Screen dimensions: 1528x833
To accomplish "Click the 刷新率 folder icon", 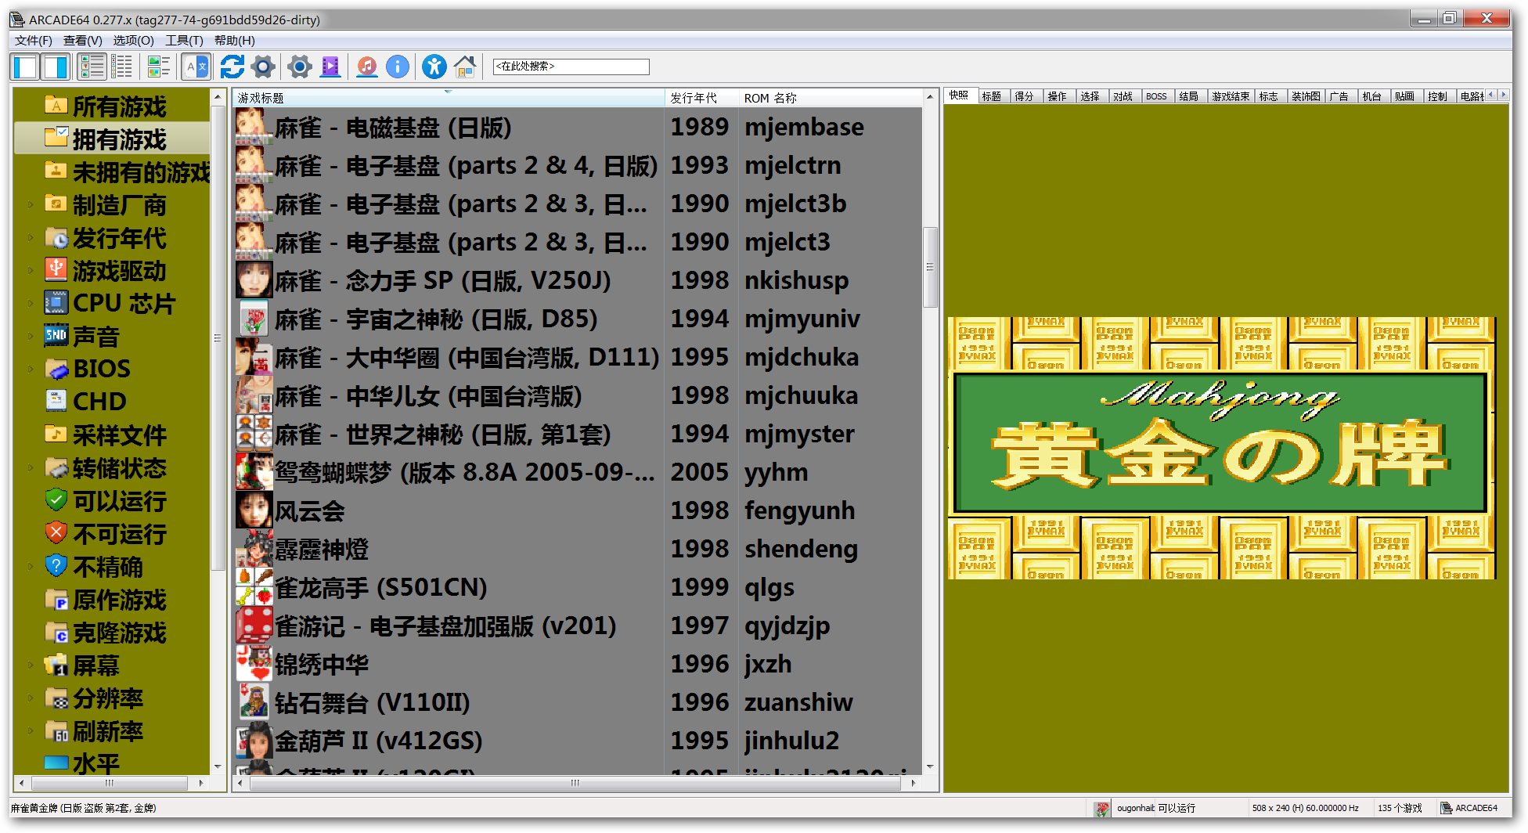I will (x=56, y=731).
